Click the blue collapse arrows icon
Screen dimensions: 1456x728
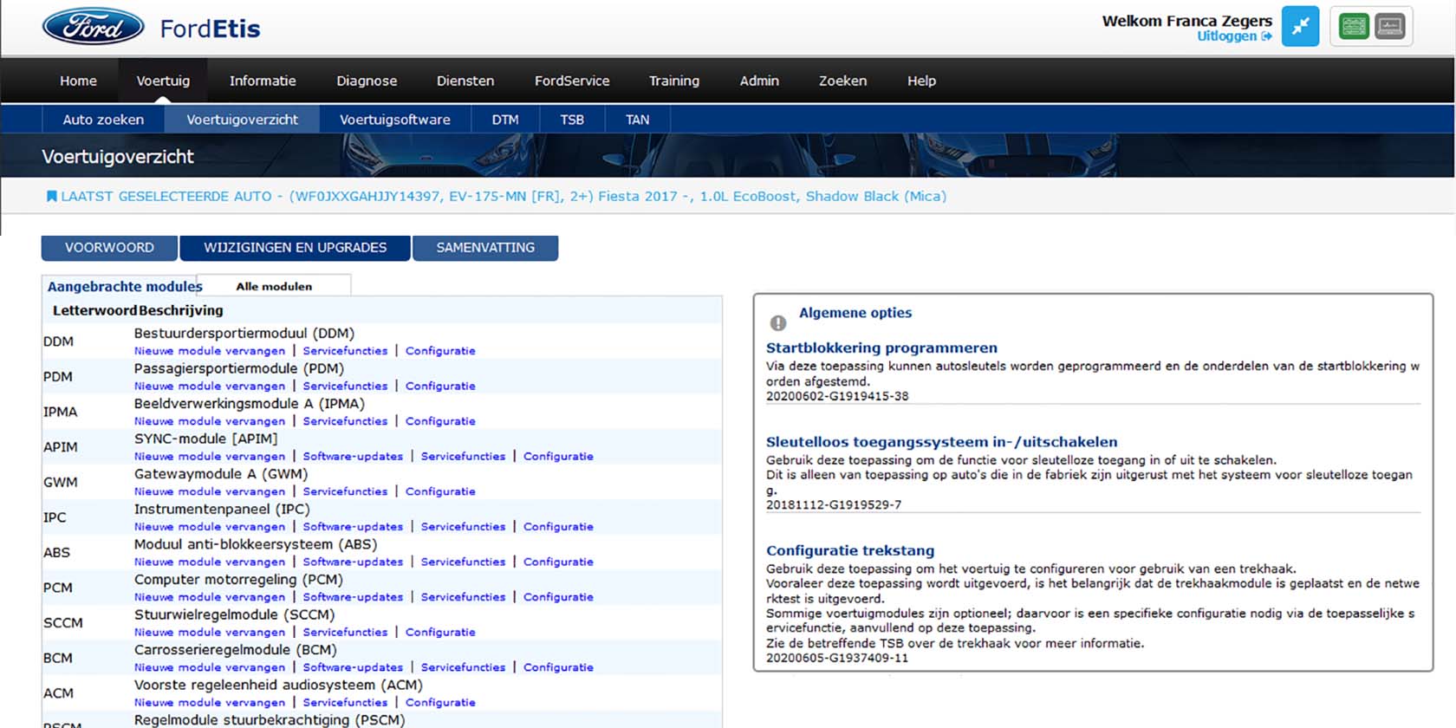(1300, 27)
